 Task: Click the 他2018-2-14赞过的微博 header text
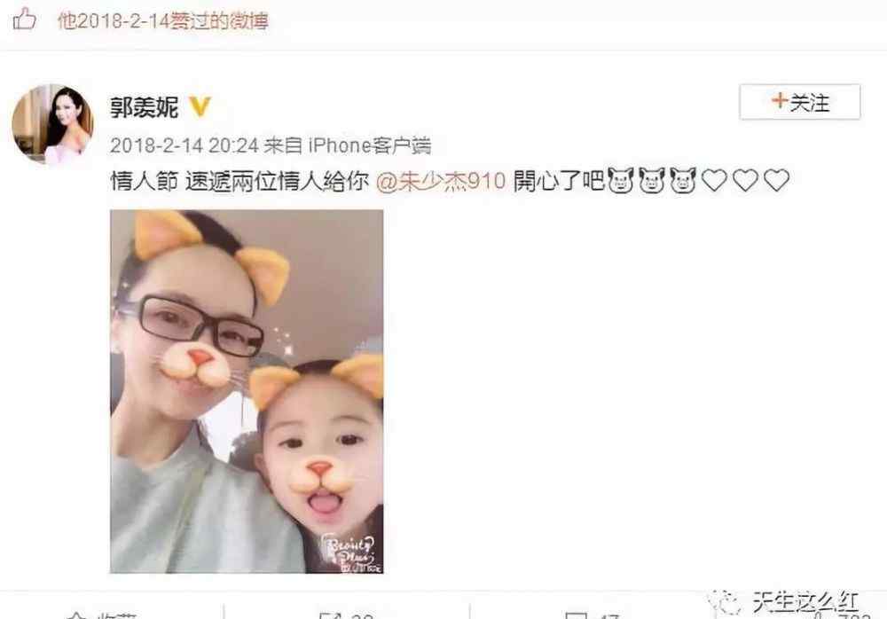[163, 21]
